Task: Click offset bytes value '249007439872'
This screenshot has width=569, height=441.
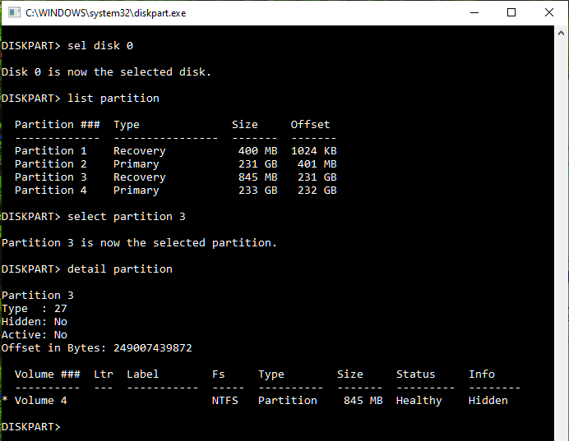Action: (x=153, y=348)
